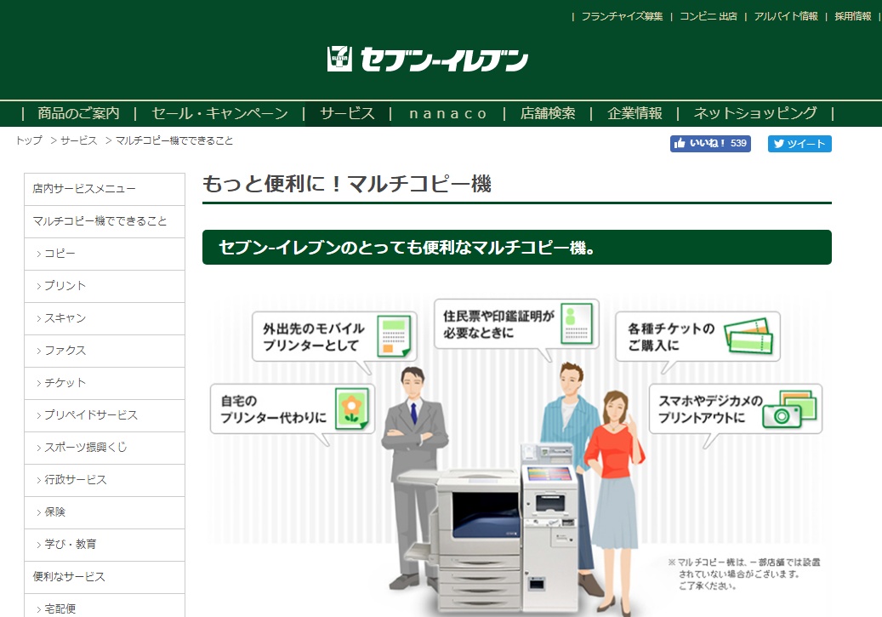The width and height of the screenshot is (882, 617).
Task: Open 保険 sidebar item
Action: tap(105, 513)
